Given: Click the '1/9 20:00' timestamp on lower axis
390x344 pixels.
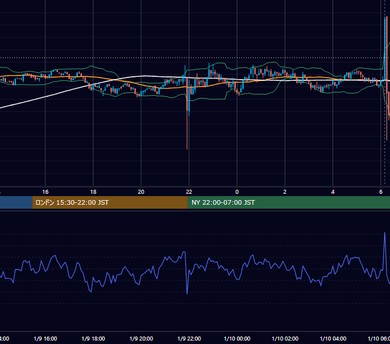Looking at the screenshot, I should [141, 338].
